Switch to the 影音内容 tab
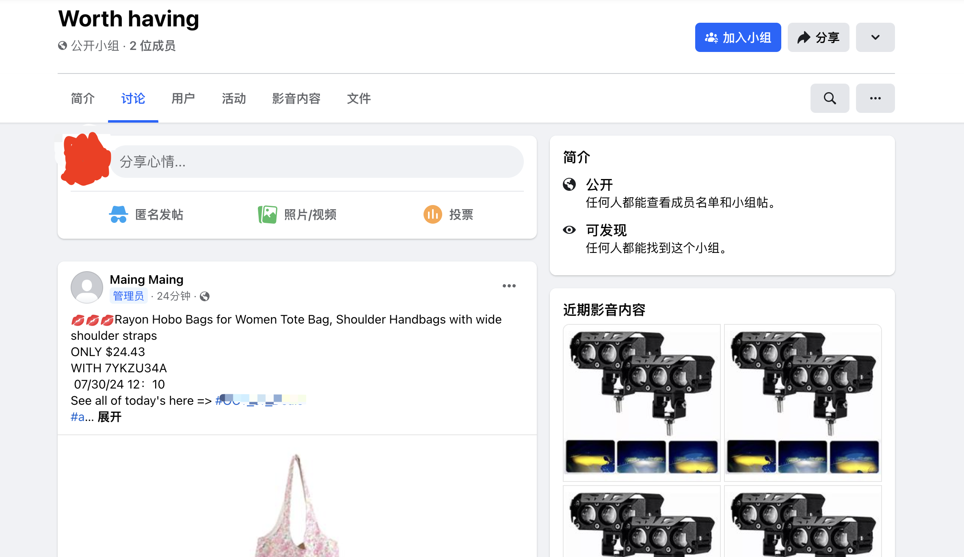Screen dimensions: 964x557 pos(296,98)
